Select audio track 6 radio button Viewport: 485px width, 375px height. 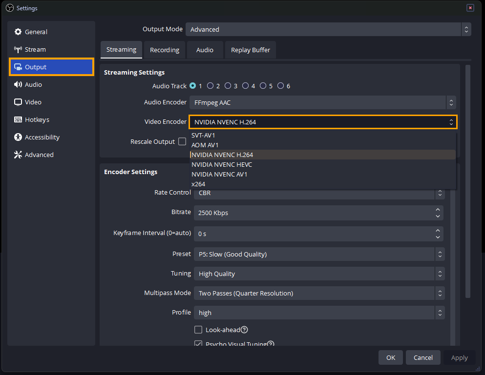pos(280,85)
